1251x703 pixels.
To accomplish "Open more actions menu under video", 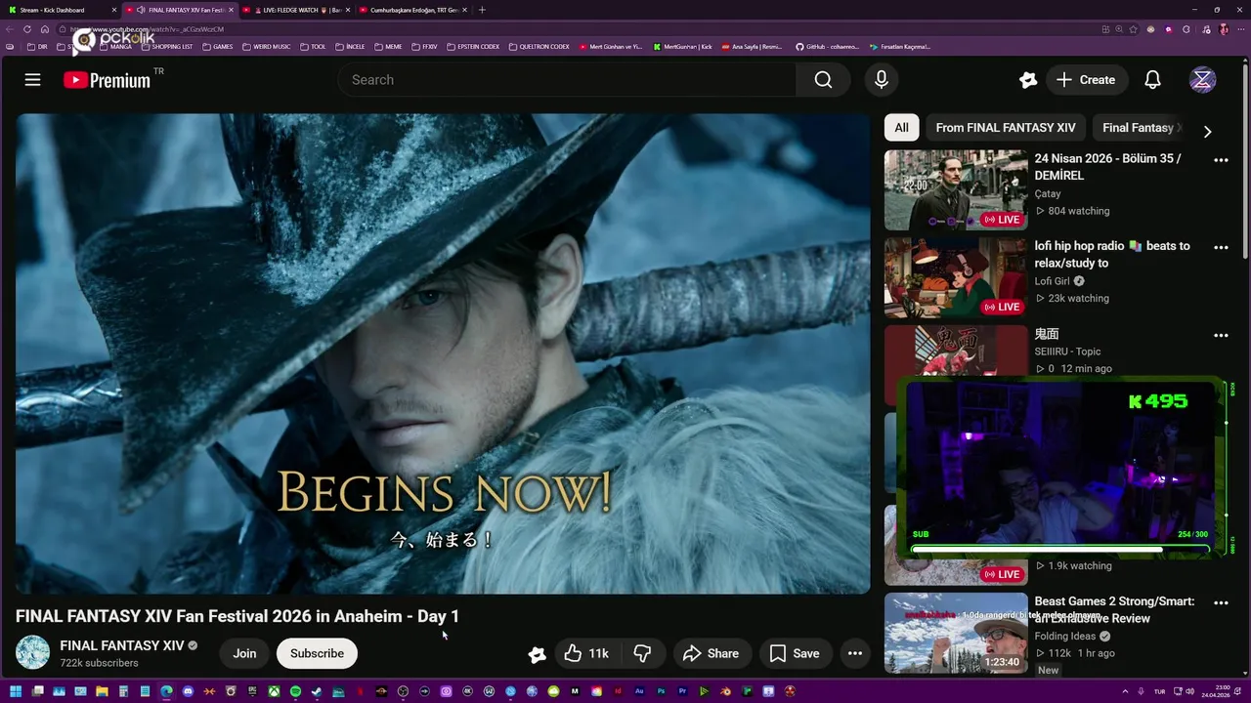I will [854, 653].
